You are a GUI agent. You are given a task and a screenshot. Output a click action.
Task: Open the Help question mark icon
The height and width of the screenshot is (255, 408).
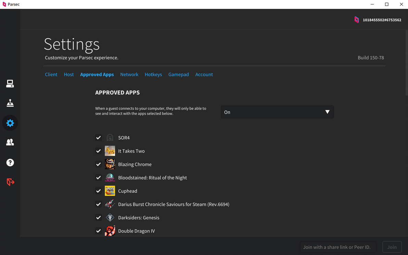pos(10,162)
